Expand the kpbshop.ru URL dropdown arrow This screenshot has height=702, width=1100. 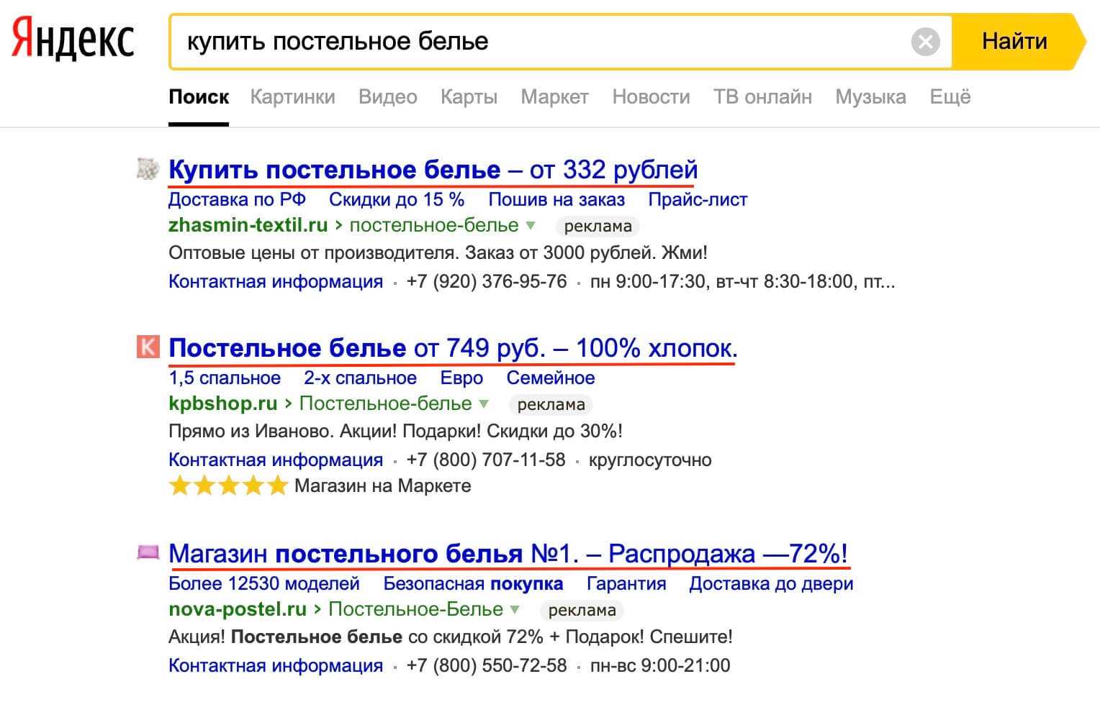484,404
